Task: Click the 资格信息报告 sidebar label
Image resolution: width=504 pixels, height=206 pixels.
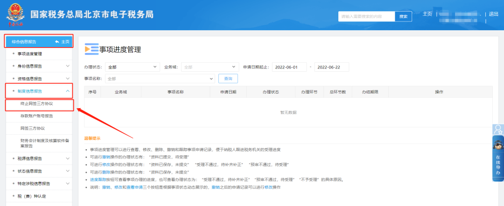Action: coord(30,79)
